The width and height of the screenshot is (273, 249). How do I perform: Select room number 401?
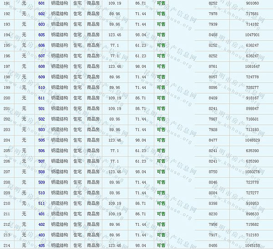[x=41, y=214]
